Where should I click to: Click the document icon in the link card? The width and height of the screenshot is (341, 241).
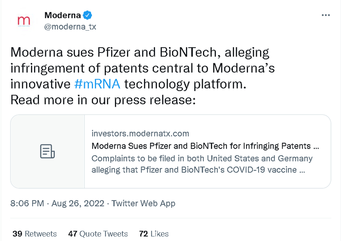click(47, 151)
